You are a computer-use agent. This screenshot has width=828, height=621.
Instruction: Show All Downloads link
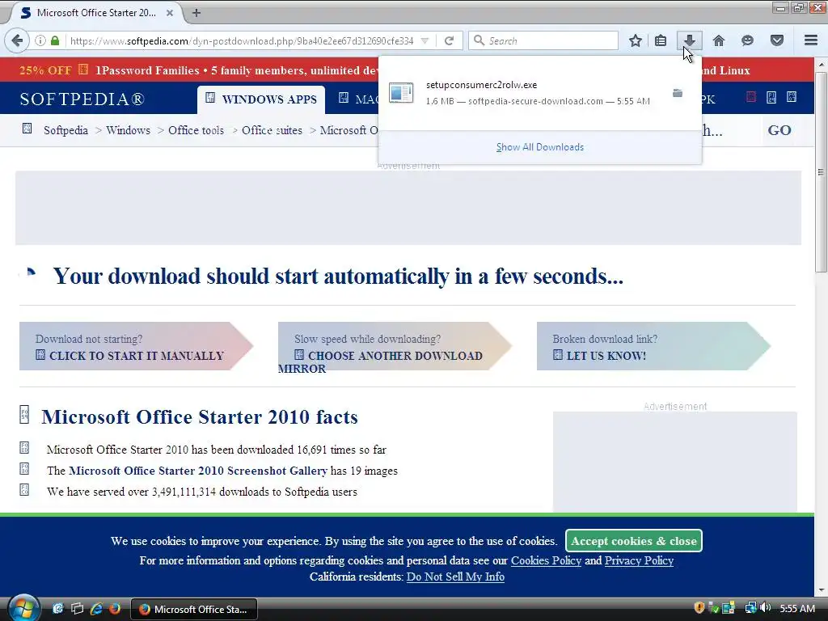[x=539, y=147]
